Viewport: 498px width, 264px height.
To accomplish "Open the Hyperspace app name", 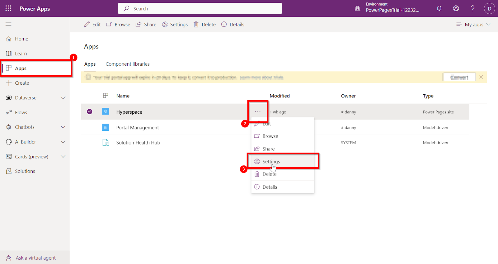I will point(129,112).
